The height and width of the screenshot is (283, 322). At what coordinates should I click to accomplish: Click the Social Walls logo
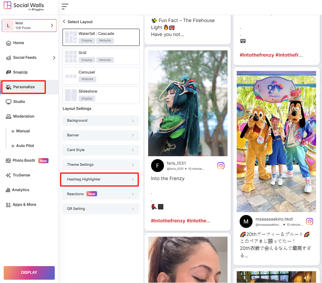pyautogui.click(x=24, y=7)
